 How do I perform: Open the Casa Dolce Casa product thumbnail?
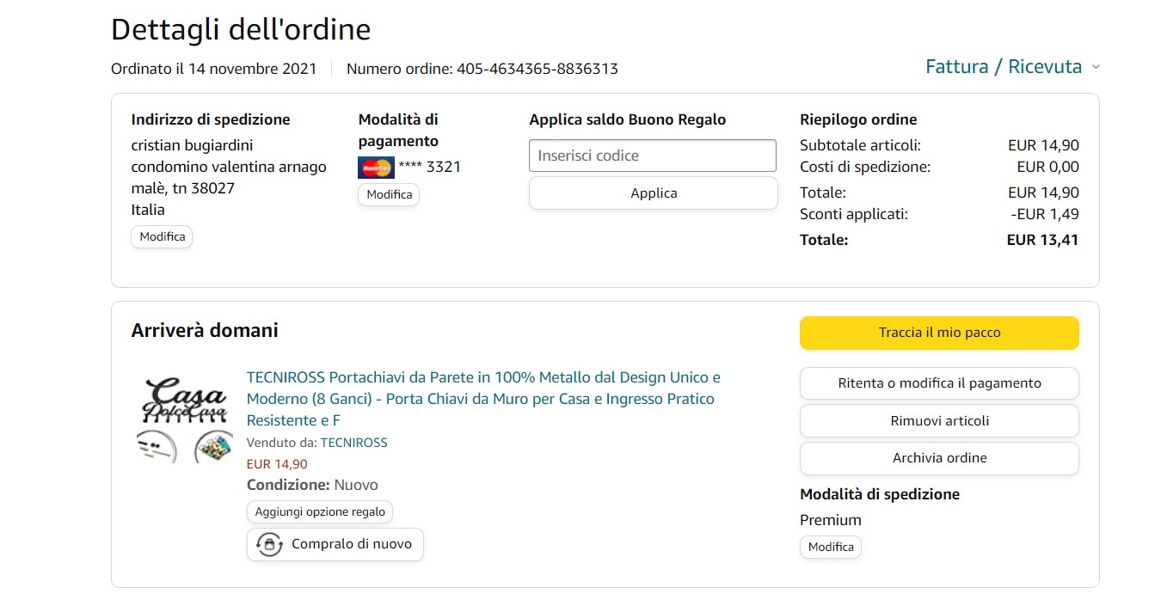[185, 419]
